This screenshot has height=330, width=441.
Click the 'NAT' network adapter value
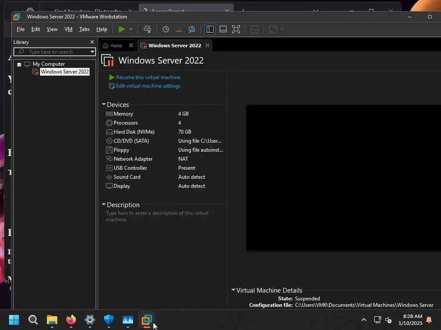183,159
